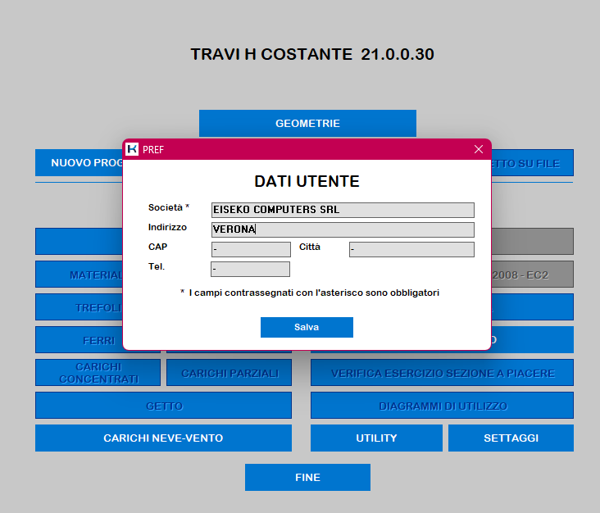Select CARICHI CONCENTRATI button
600x513 pixels.
click(98, 373)
